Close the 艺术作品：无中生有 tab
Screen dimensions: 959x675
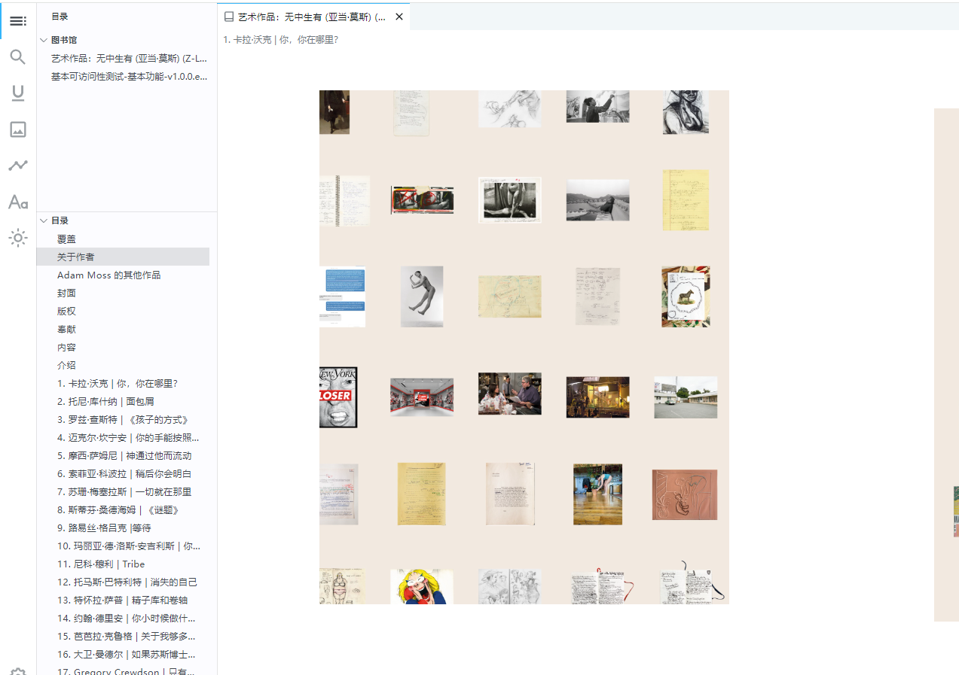[399, 17]
